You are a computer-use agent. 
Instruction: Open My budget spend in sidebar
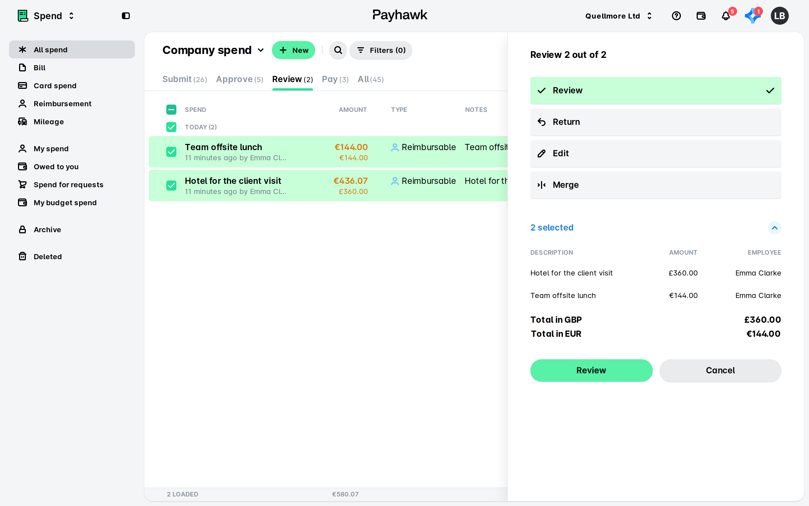click(72, 203)
